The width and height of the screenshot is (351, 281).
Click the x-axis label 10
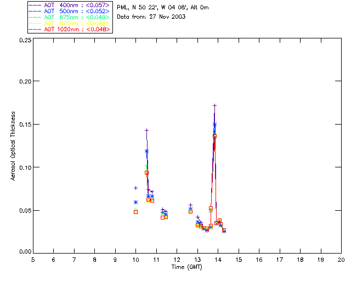click(135, 260)
